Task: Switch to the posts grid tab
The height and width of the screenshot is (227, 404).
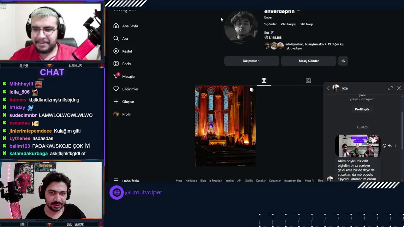Action: (264, 80)
